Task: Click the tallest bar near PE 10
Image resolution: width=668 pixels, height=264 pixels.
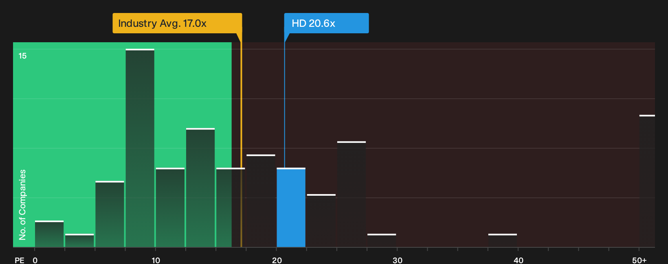Action: [140, 148]
